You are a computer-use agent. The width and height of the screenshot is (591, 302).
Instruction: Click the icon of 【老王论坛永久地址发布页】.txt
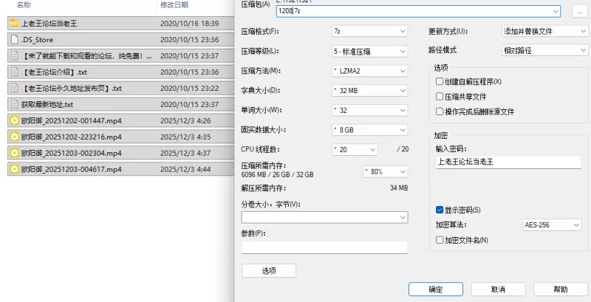tap(14, 88)
